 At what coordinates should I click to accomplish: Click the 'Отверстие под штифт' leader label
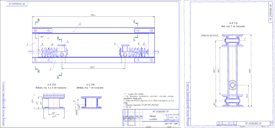pyautogui.click(x=209, y=35)
